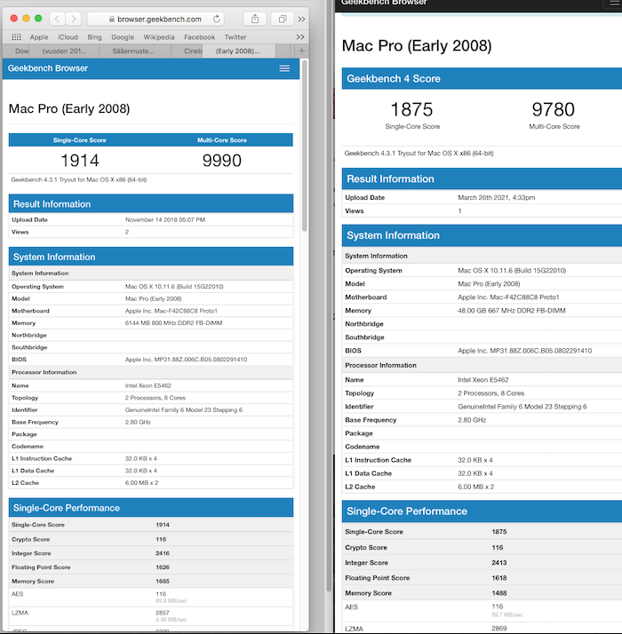Open the Google bookmark
The width and height of the screenshot is (622, 634).
point(123,36)
